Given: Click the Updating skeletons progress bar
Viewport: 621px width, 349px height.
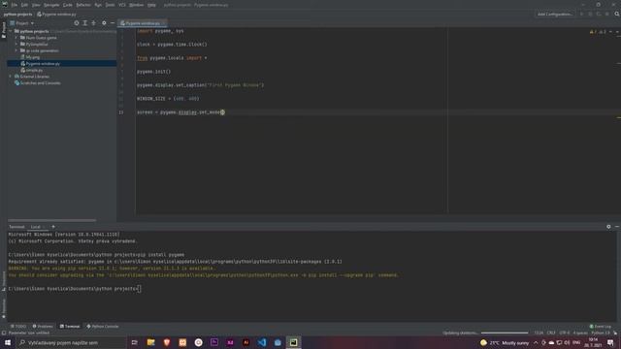Looking at the screenshot, I should click(505, 333).
